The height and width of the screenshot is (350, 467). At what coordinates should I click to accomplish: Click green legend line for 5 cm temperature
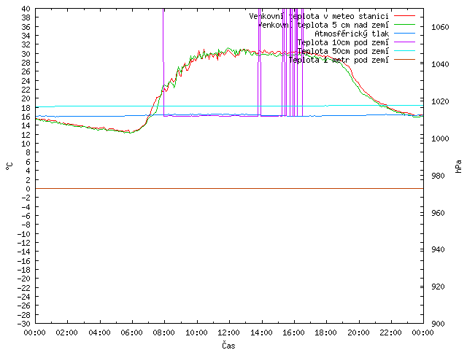[404, 25]
